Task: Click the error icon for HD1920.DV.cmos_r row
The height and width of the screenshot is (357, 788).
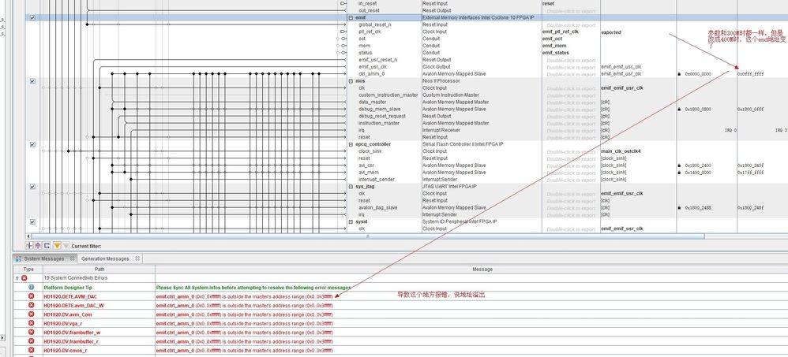Action: 31,351
